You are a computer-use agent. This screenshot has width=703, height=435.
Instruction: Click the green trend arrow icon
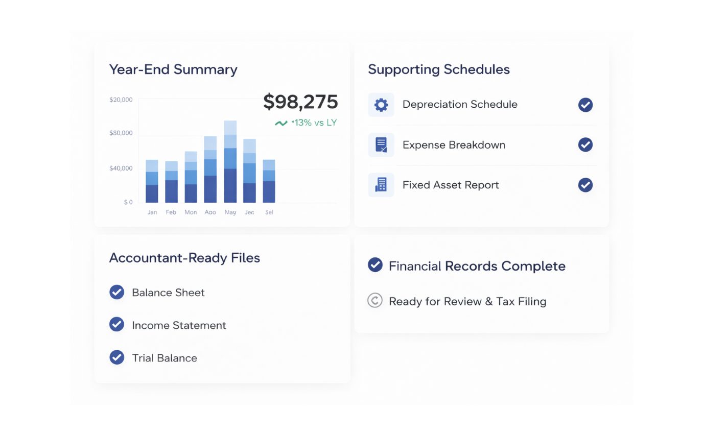pyautogui.click(x=281, y=123)
